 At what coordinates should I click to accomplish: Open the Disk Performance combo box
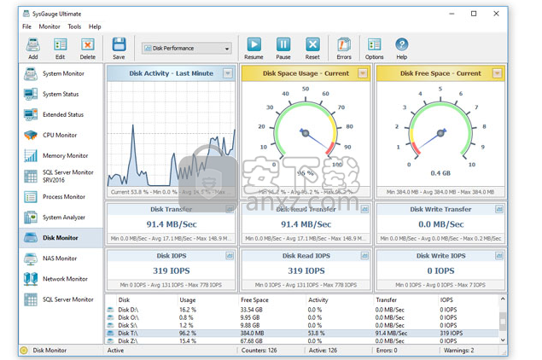(187, 49)
